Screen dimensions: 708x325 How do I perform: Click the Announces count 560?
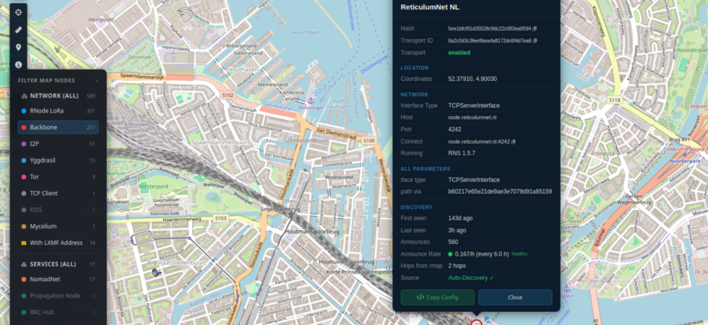click(x=453, y=243)
